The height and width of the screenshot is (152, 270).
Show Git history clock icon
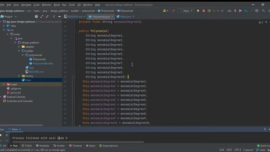pos(256,11)
